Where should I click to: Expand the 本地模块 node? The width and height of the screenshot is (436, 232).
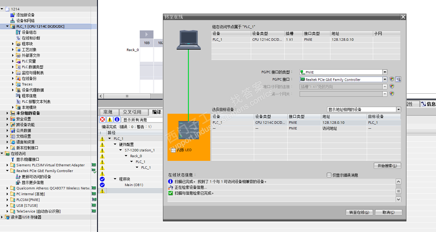coord(13,107)
